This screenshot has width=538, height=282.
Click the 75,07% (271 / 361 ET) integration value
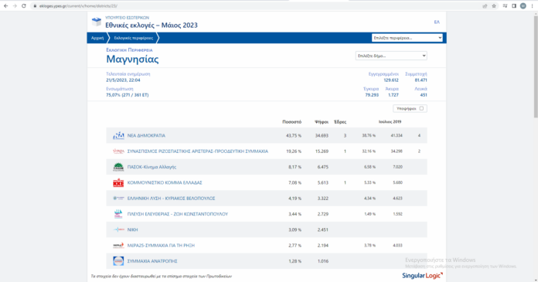[128, 95]
